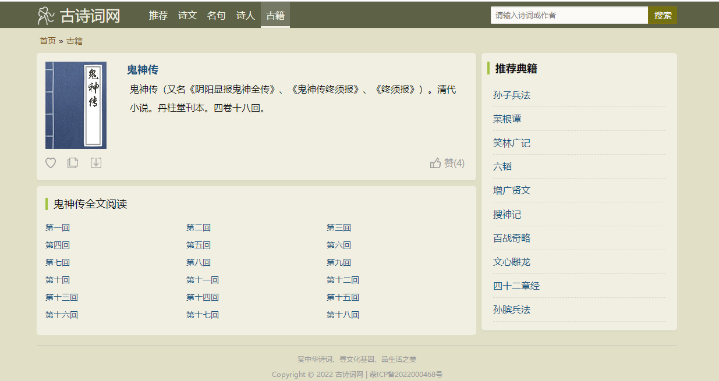719x381 pixels.
Task: Read chapter 第十六回
Action: (62, 315)
